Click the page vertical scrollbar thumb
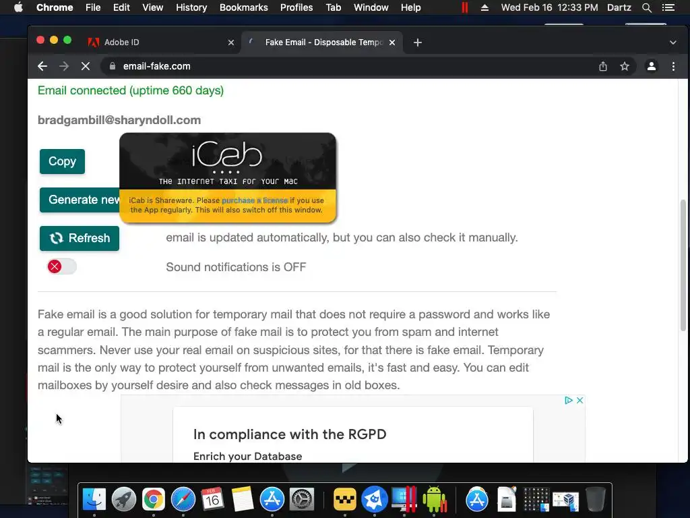The image size is (690, 518). 683,264
